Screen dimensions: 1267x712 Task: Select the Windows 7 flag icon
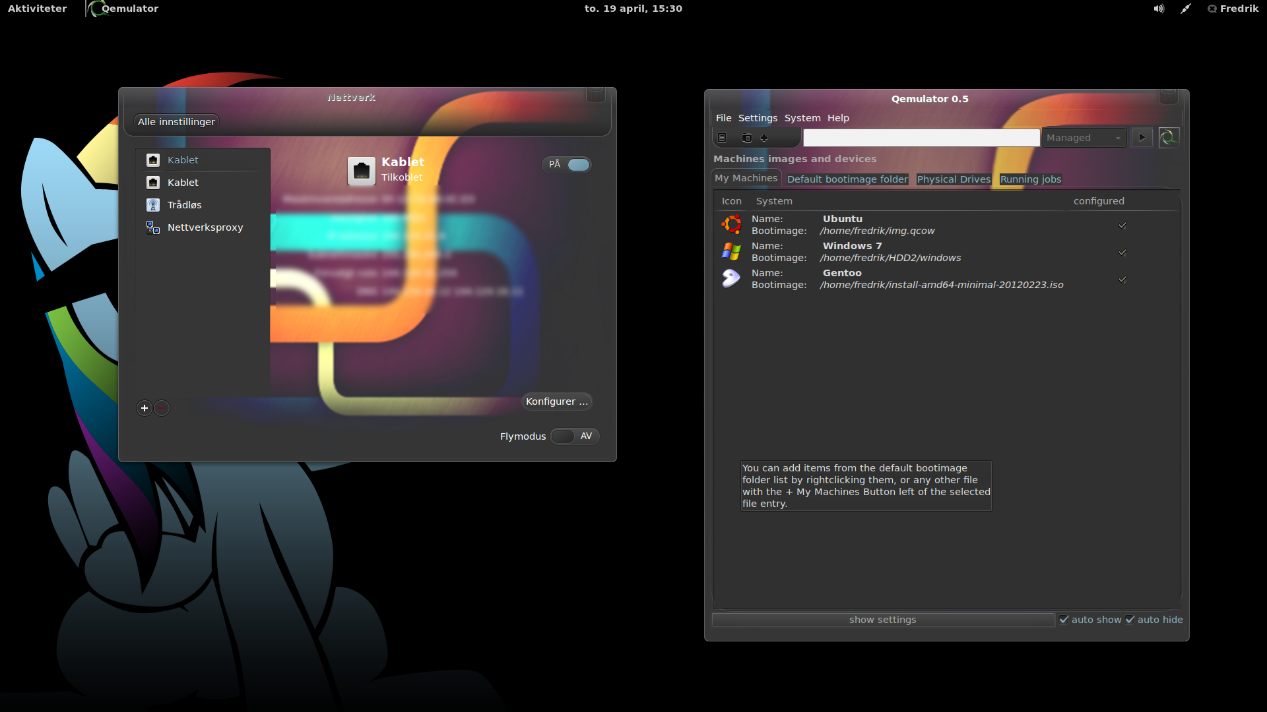click(x=731, y=252)
